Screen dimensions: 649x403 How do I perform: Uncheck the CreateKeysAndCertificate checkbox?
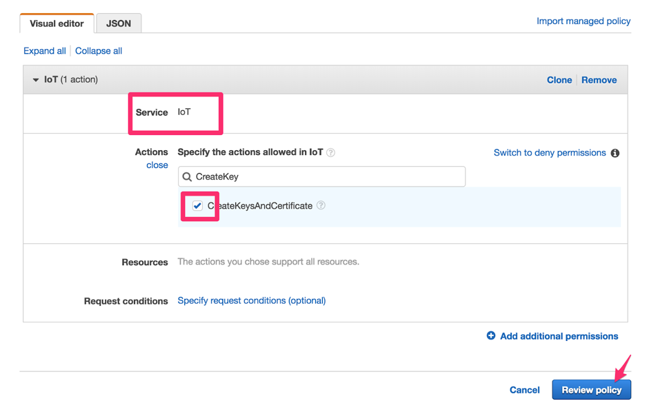197,206
